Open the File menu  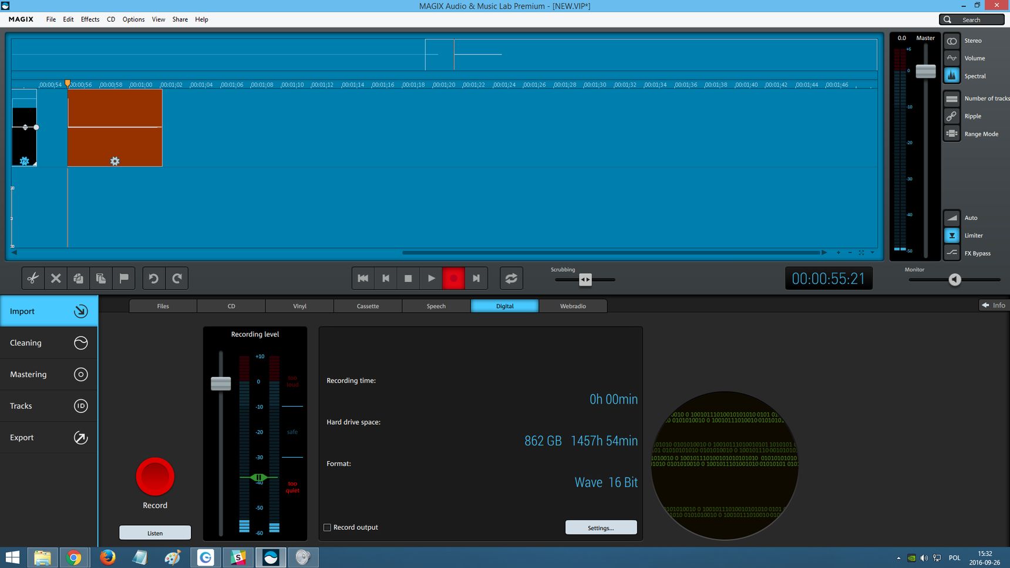click(x=51, y=19)
